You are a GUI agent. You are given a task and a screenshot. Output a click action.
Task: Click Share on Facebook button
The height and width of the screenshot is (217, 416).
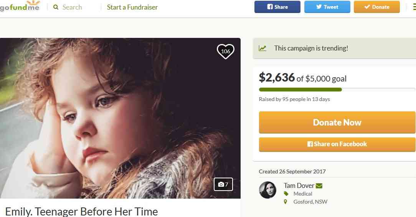click(x=337, y=144)
